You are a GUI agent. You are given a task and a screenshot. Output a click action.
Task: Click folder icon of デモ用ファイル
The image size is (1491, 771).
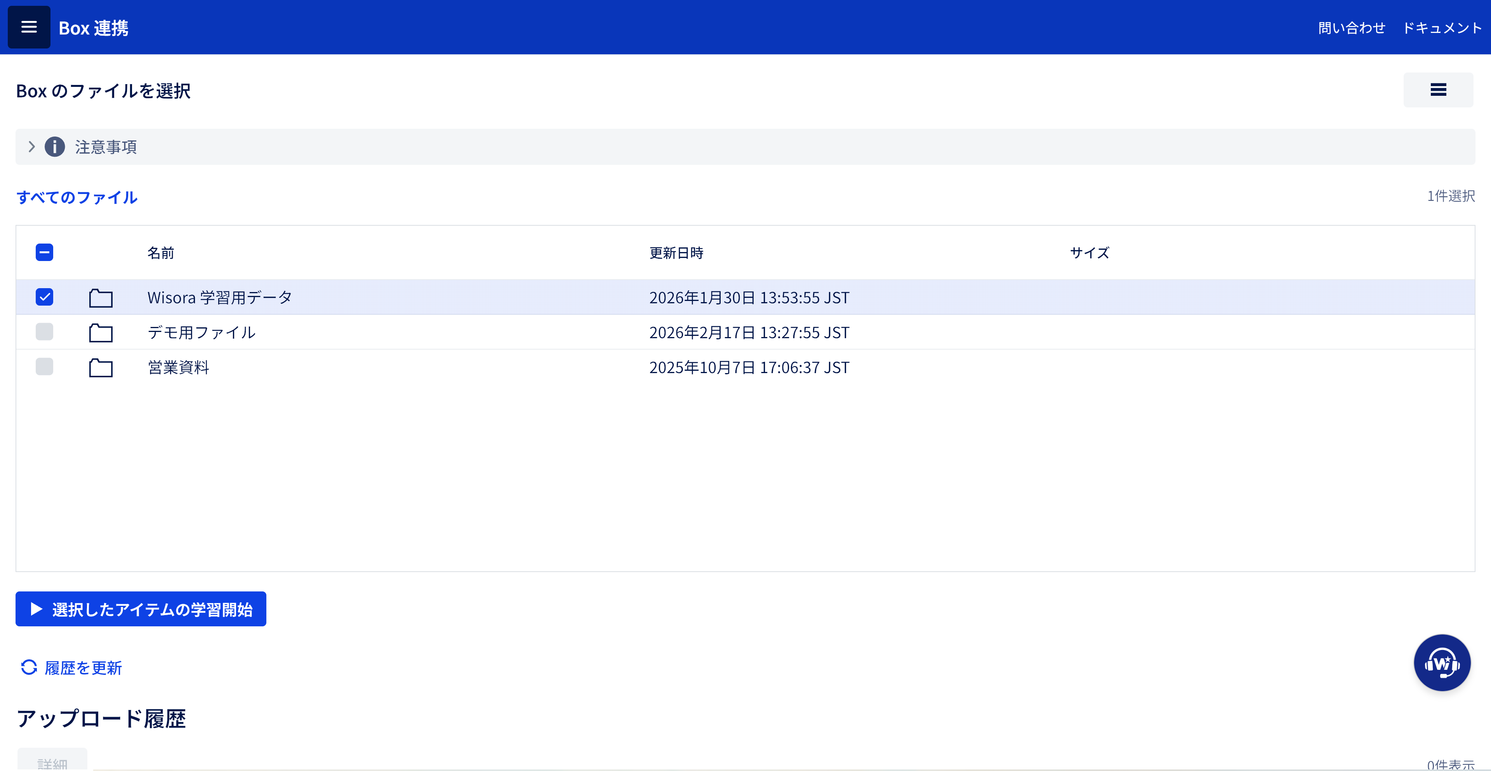[x=101, y=332]
